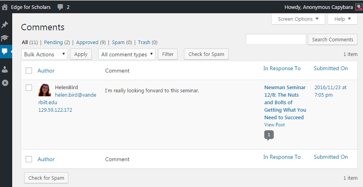Expand the Screen Options panel
The width and height of the screenshot is (363, 187).
coord(298,19)
